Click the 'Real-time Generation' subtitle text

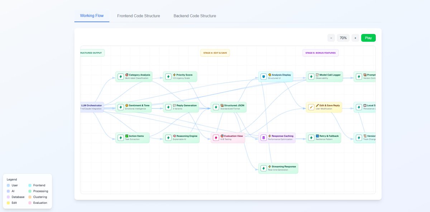(x=278, y=170)
